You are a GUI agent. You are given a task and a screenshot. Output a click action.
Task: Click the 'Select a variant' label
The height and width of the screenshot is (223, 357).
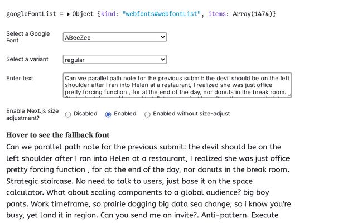[27, 59]
